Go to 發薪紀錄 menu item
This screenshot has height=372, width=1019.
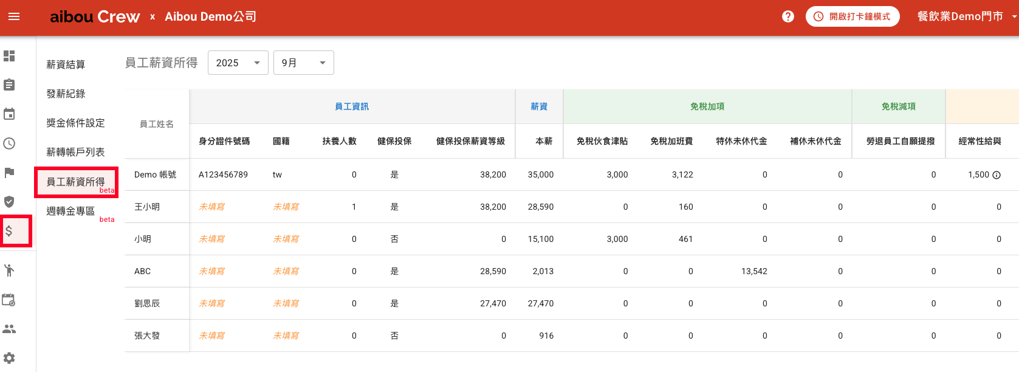point(66,94)
